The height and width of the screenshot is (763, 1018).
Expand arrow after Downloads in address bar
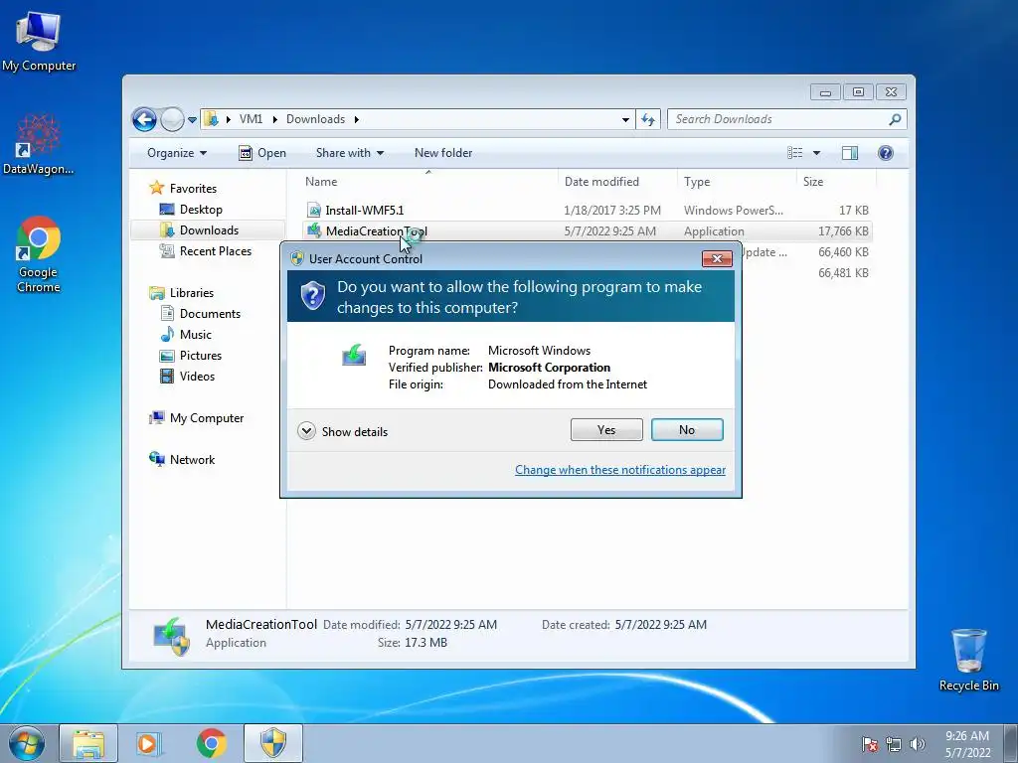357,119
